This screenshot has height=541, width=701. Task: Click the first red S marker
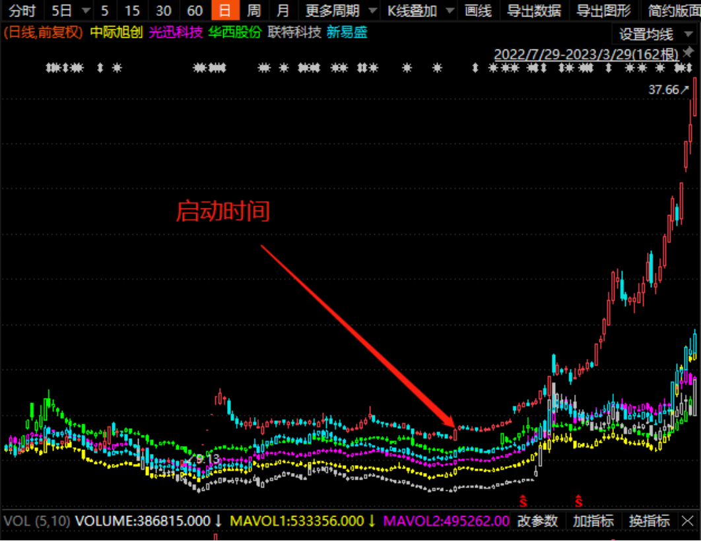[523, 501]
